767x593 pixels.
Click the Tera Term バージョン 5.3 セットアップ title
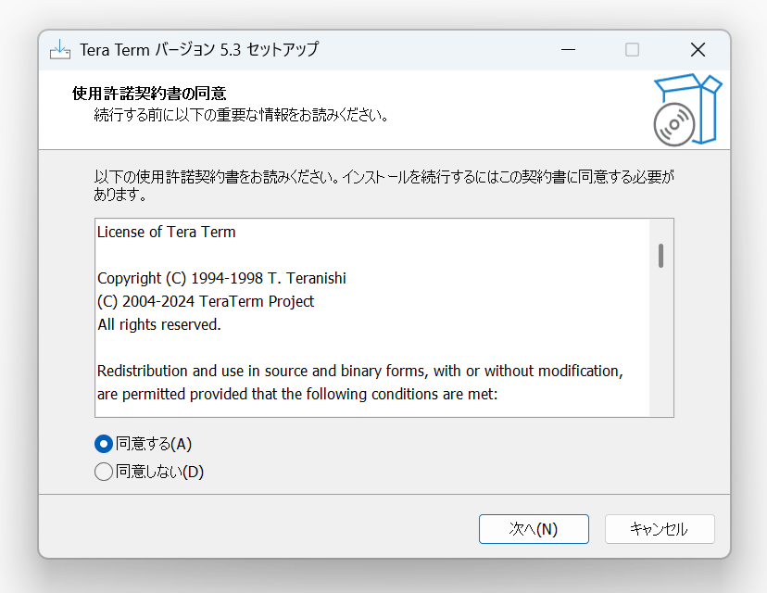point(199,50)
